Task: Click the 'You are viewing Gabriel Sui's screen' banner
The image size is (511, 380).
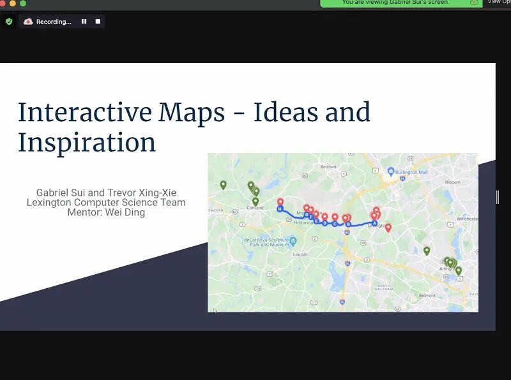Action: 401,3
